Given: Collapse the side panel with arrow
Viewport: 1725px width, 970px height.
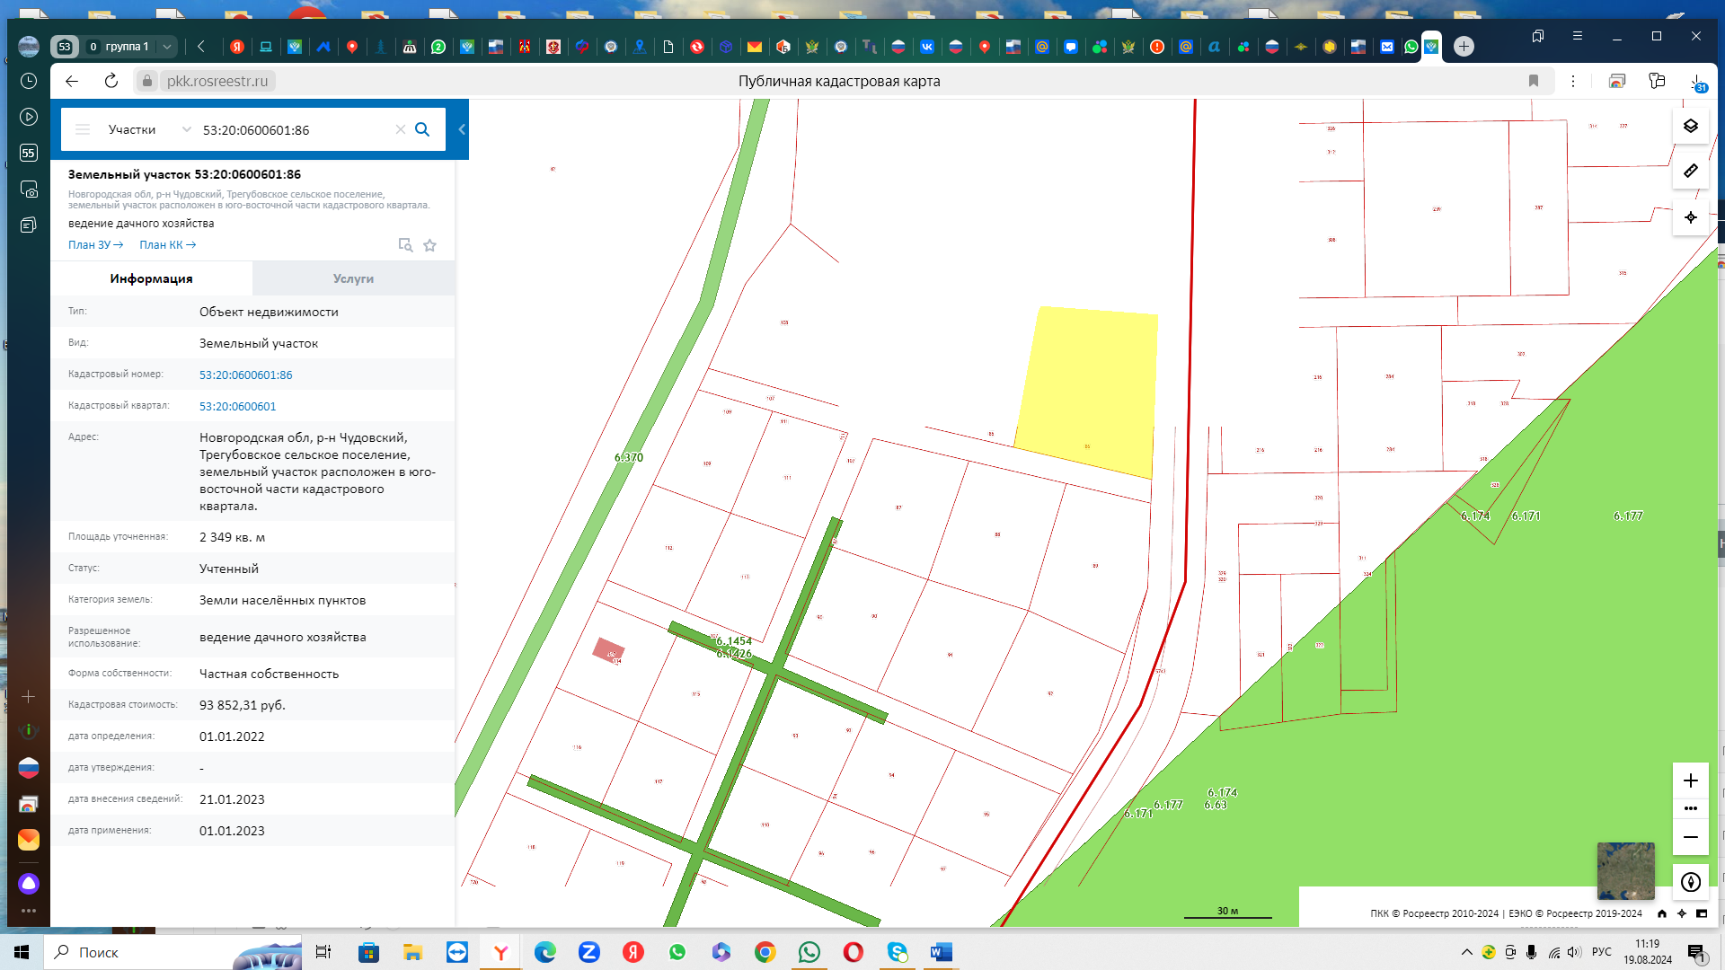Looking at the screenshot, I should click(462, 129).
